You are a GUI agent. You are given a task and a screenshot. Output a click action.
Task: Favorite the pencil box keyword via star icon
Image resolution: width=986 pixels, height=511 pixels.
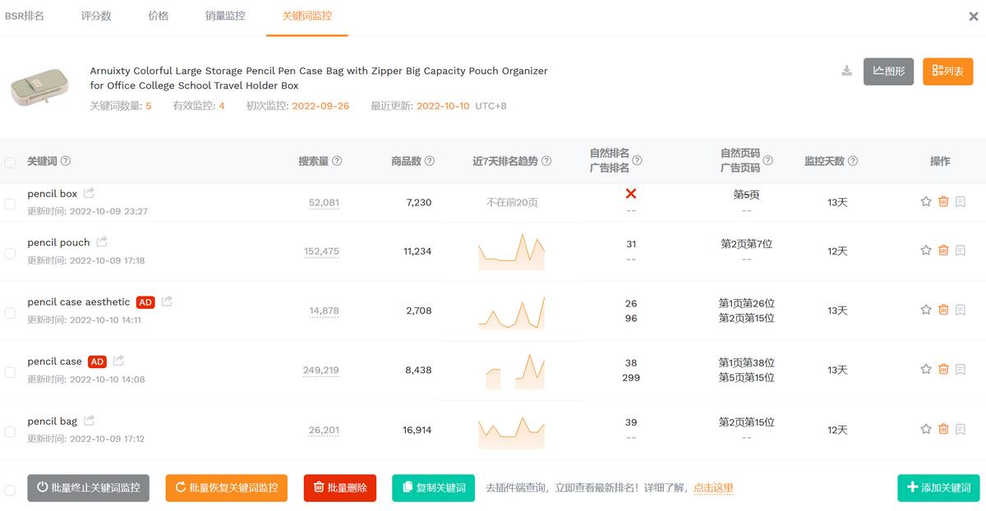(925, 200)
